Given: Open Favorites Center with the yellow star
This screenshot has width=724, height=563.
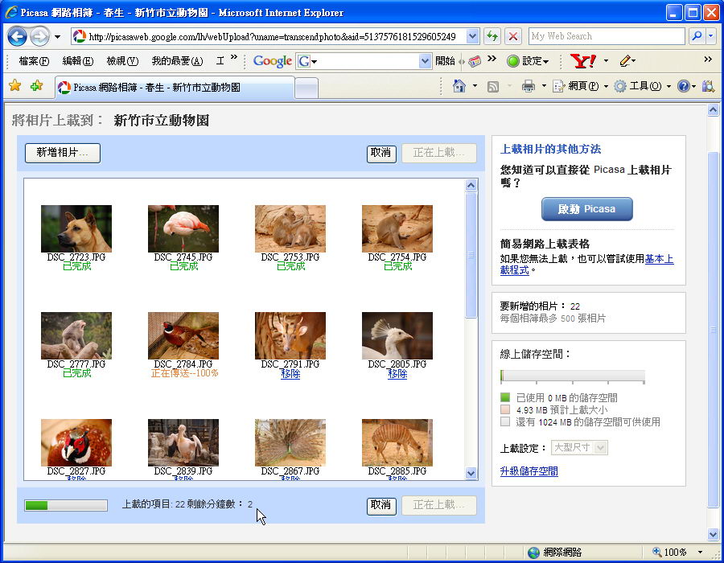Looking at the screenshot, I should click(x=14, y=85).
